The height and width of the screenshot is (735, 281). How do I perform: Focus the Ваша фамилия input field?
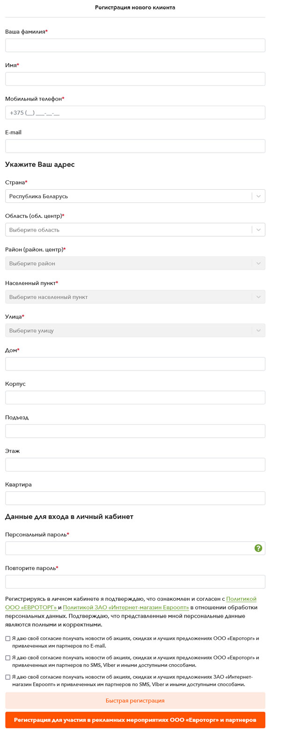[x=135, y=45]
